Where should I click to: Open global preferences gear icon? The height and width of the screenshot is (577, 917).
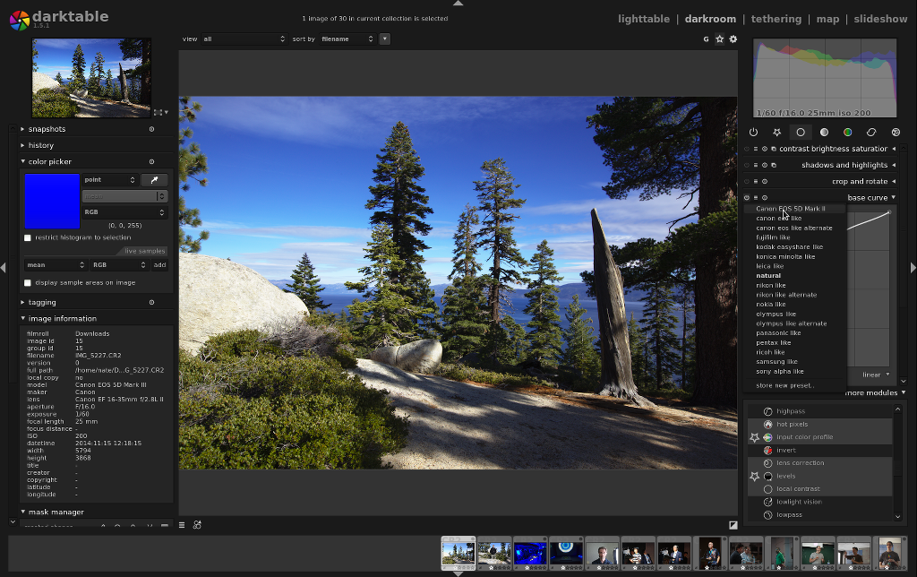pos(733,39)
